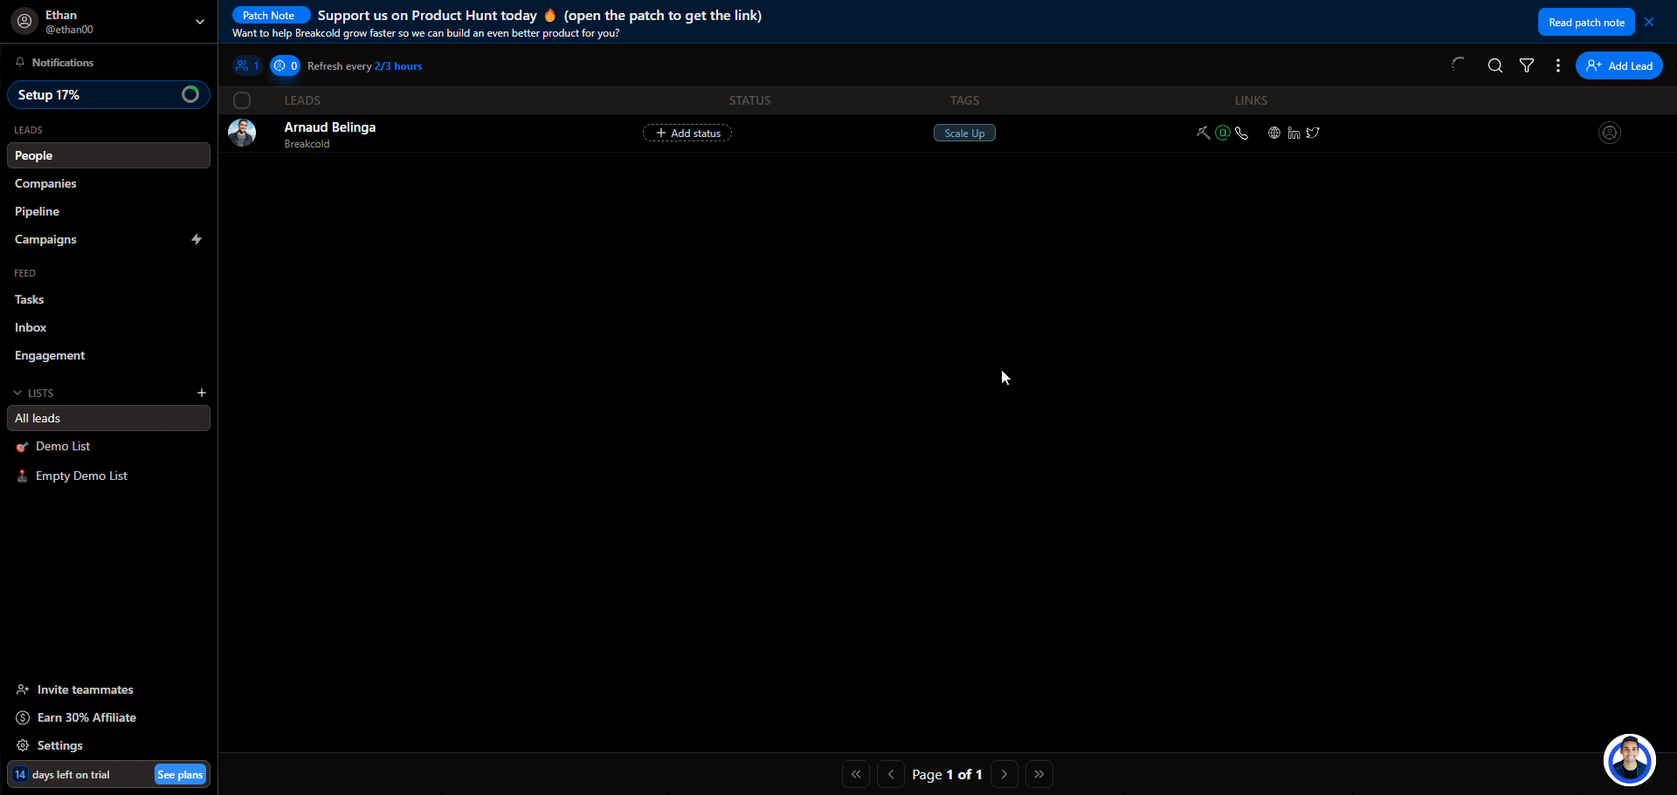
Task: Open the Ethan account dropdown chevron
Action: [200, 22]
